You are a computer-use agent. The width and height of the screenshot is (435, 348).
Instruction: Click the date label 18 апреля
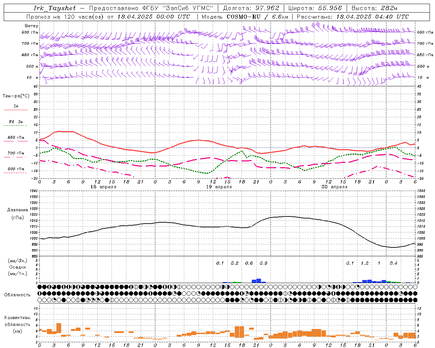click(103, 187)
